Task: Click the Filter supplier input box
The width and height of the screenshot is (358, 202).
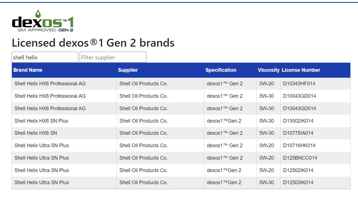Action: (113, 57)
